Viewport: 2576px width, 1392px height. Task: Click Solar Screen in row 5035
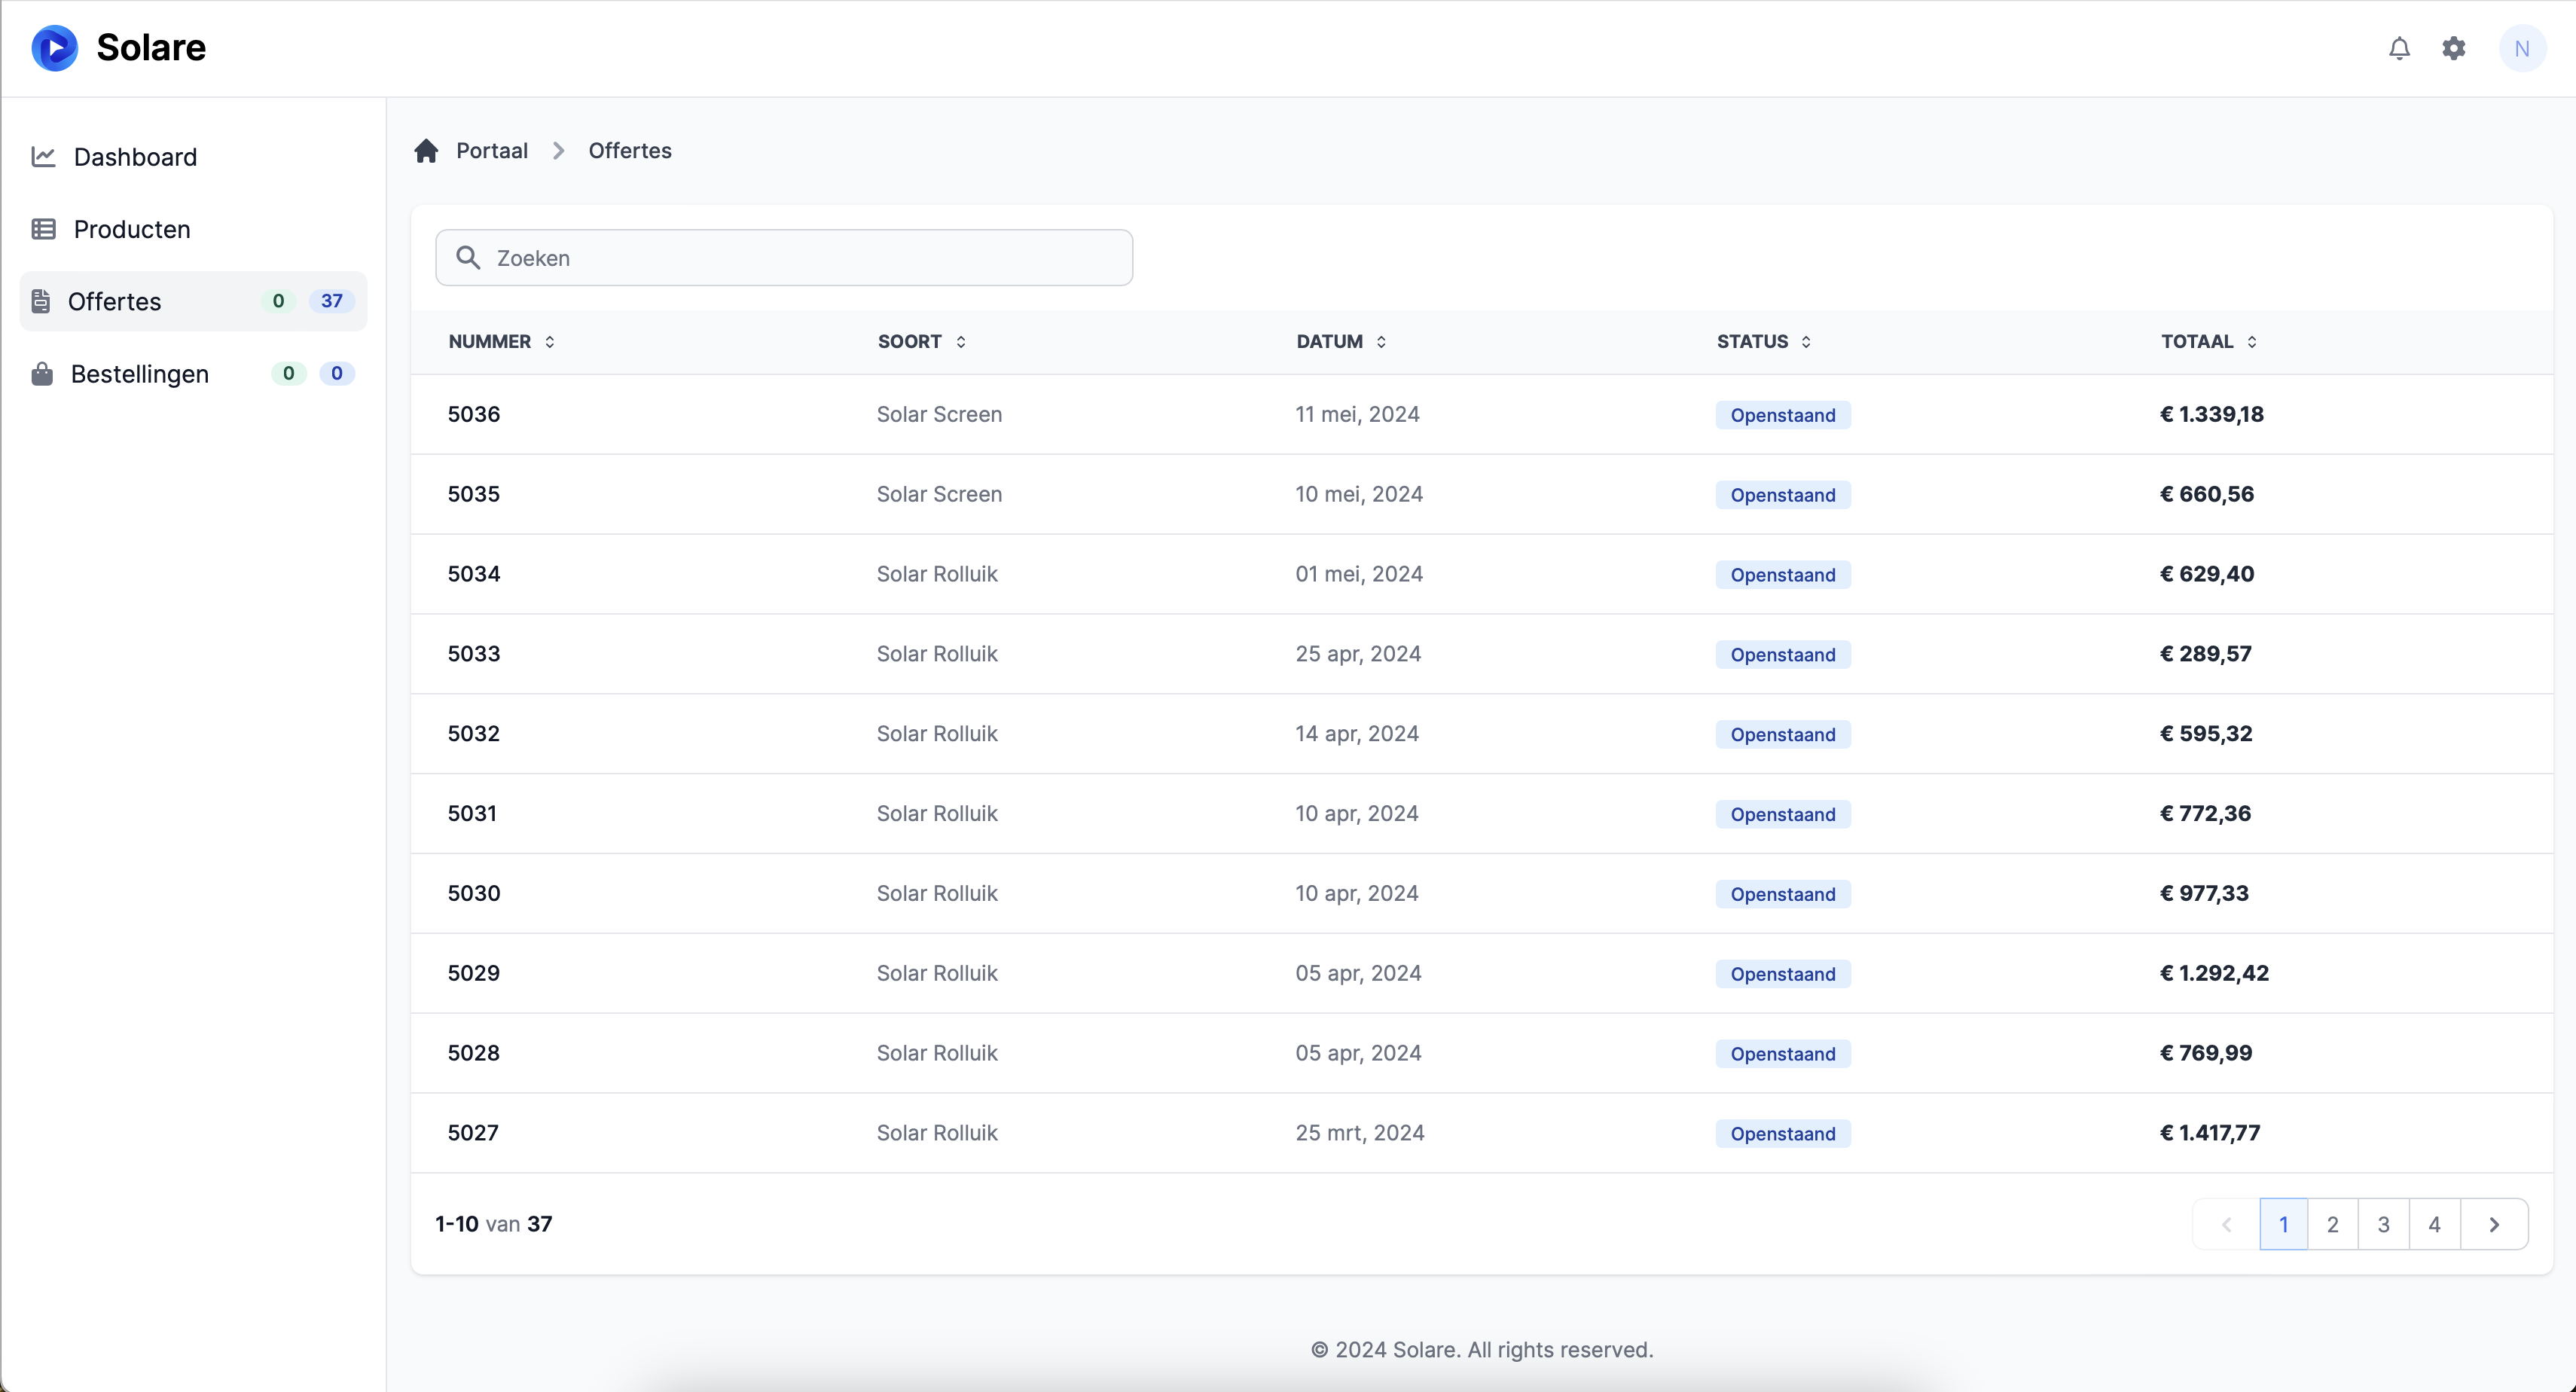[x=939, y=494]
